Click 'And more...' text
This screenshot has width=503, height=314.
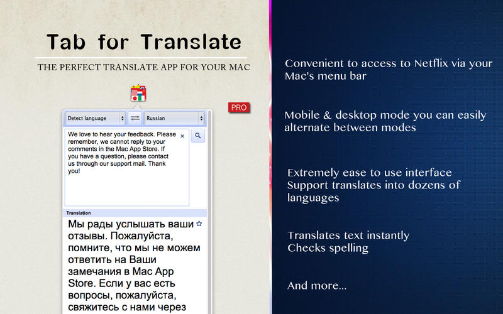(317, 286)
